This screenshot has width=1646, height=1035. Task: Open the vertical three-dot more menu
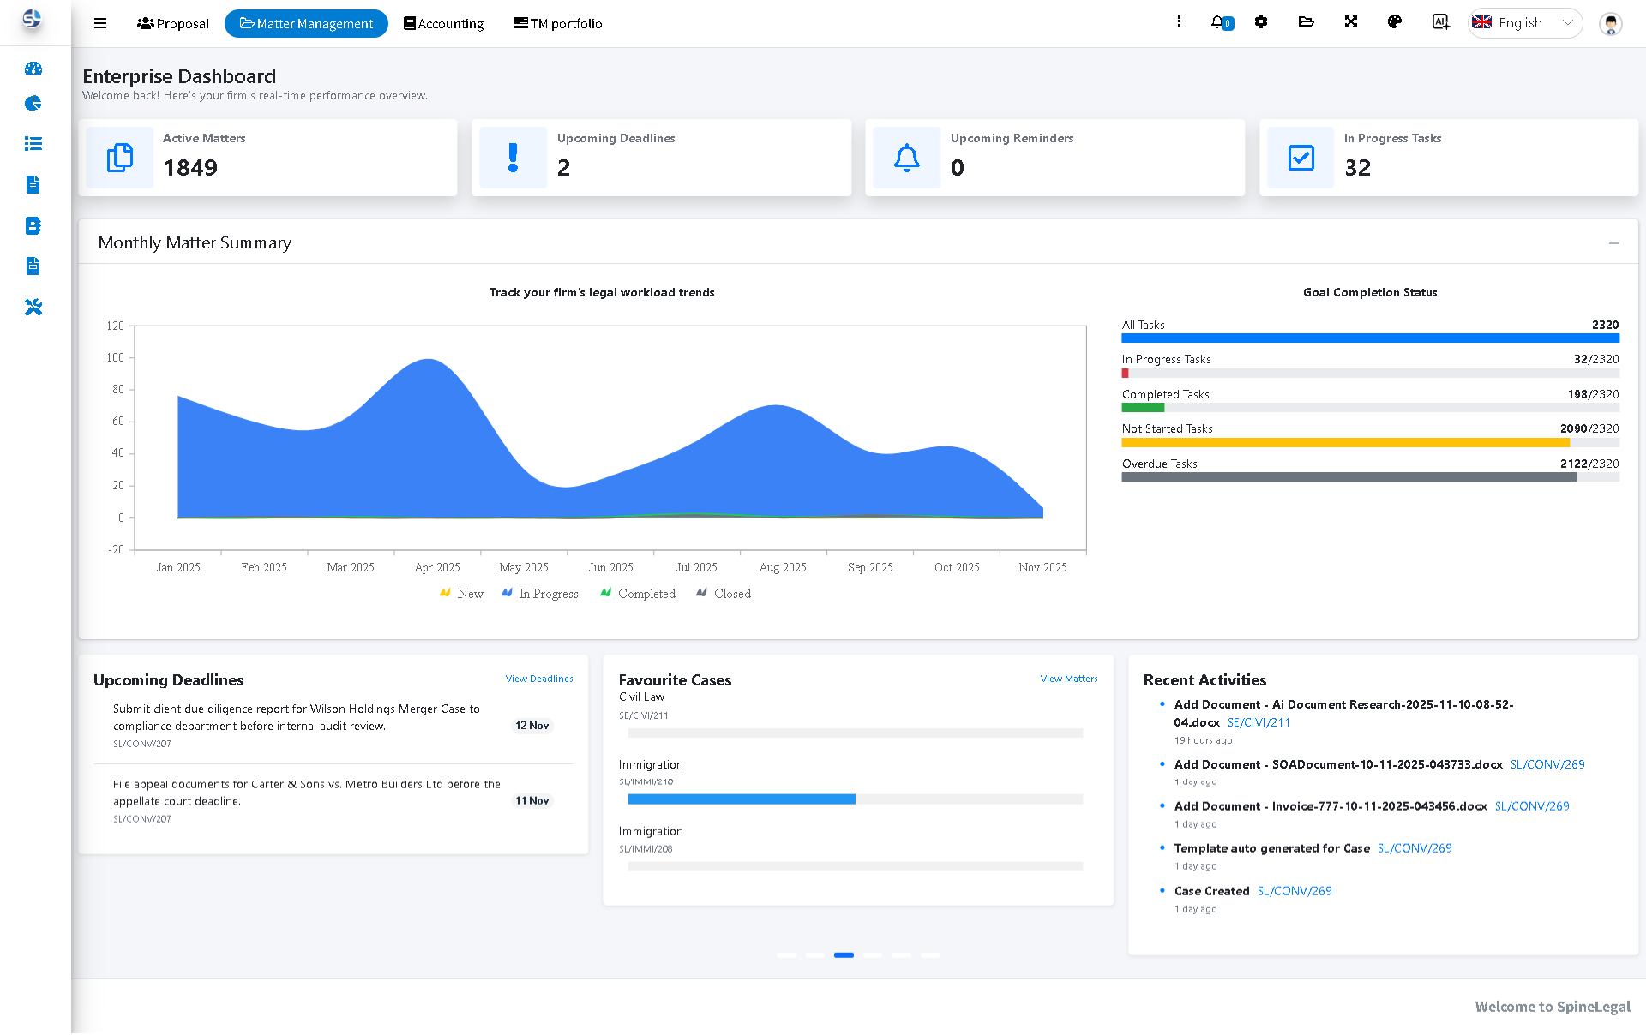click(x=1179, y=21)
